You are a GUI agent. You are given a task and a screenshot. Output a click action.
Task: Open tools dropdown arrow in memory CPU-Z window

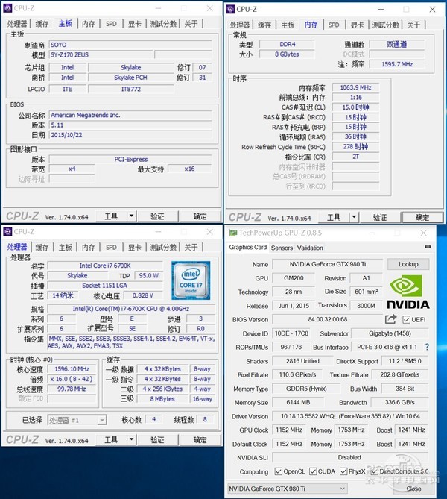tap(354, 217)
